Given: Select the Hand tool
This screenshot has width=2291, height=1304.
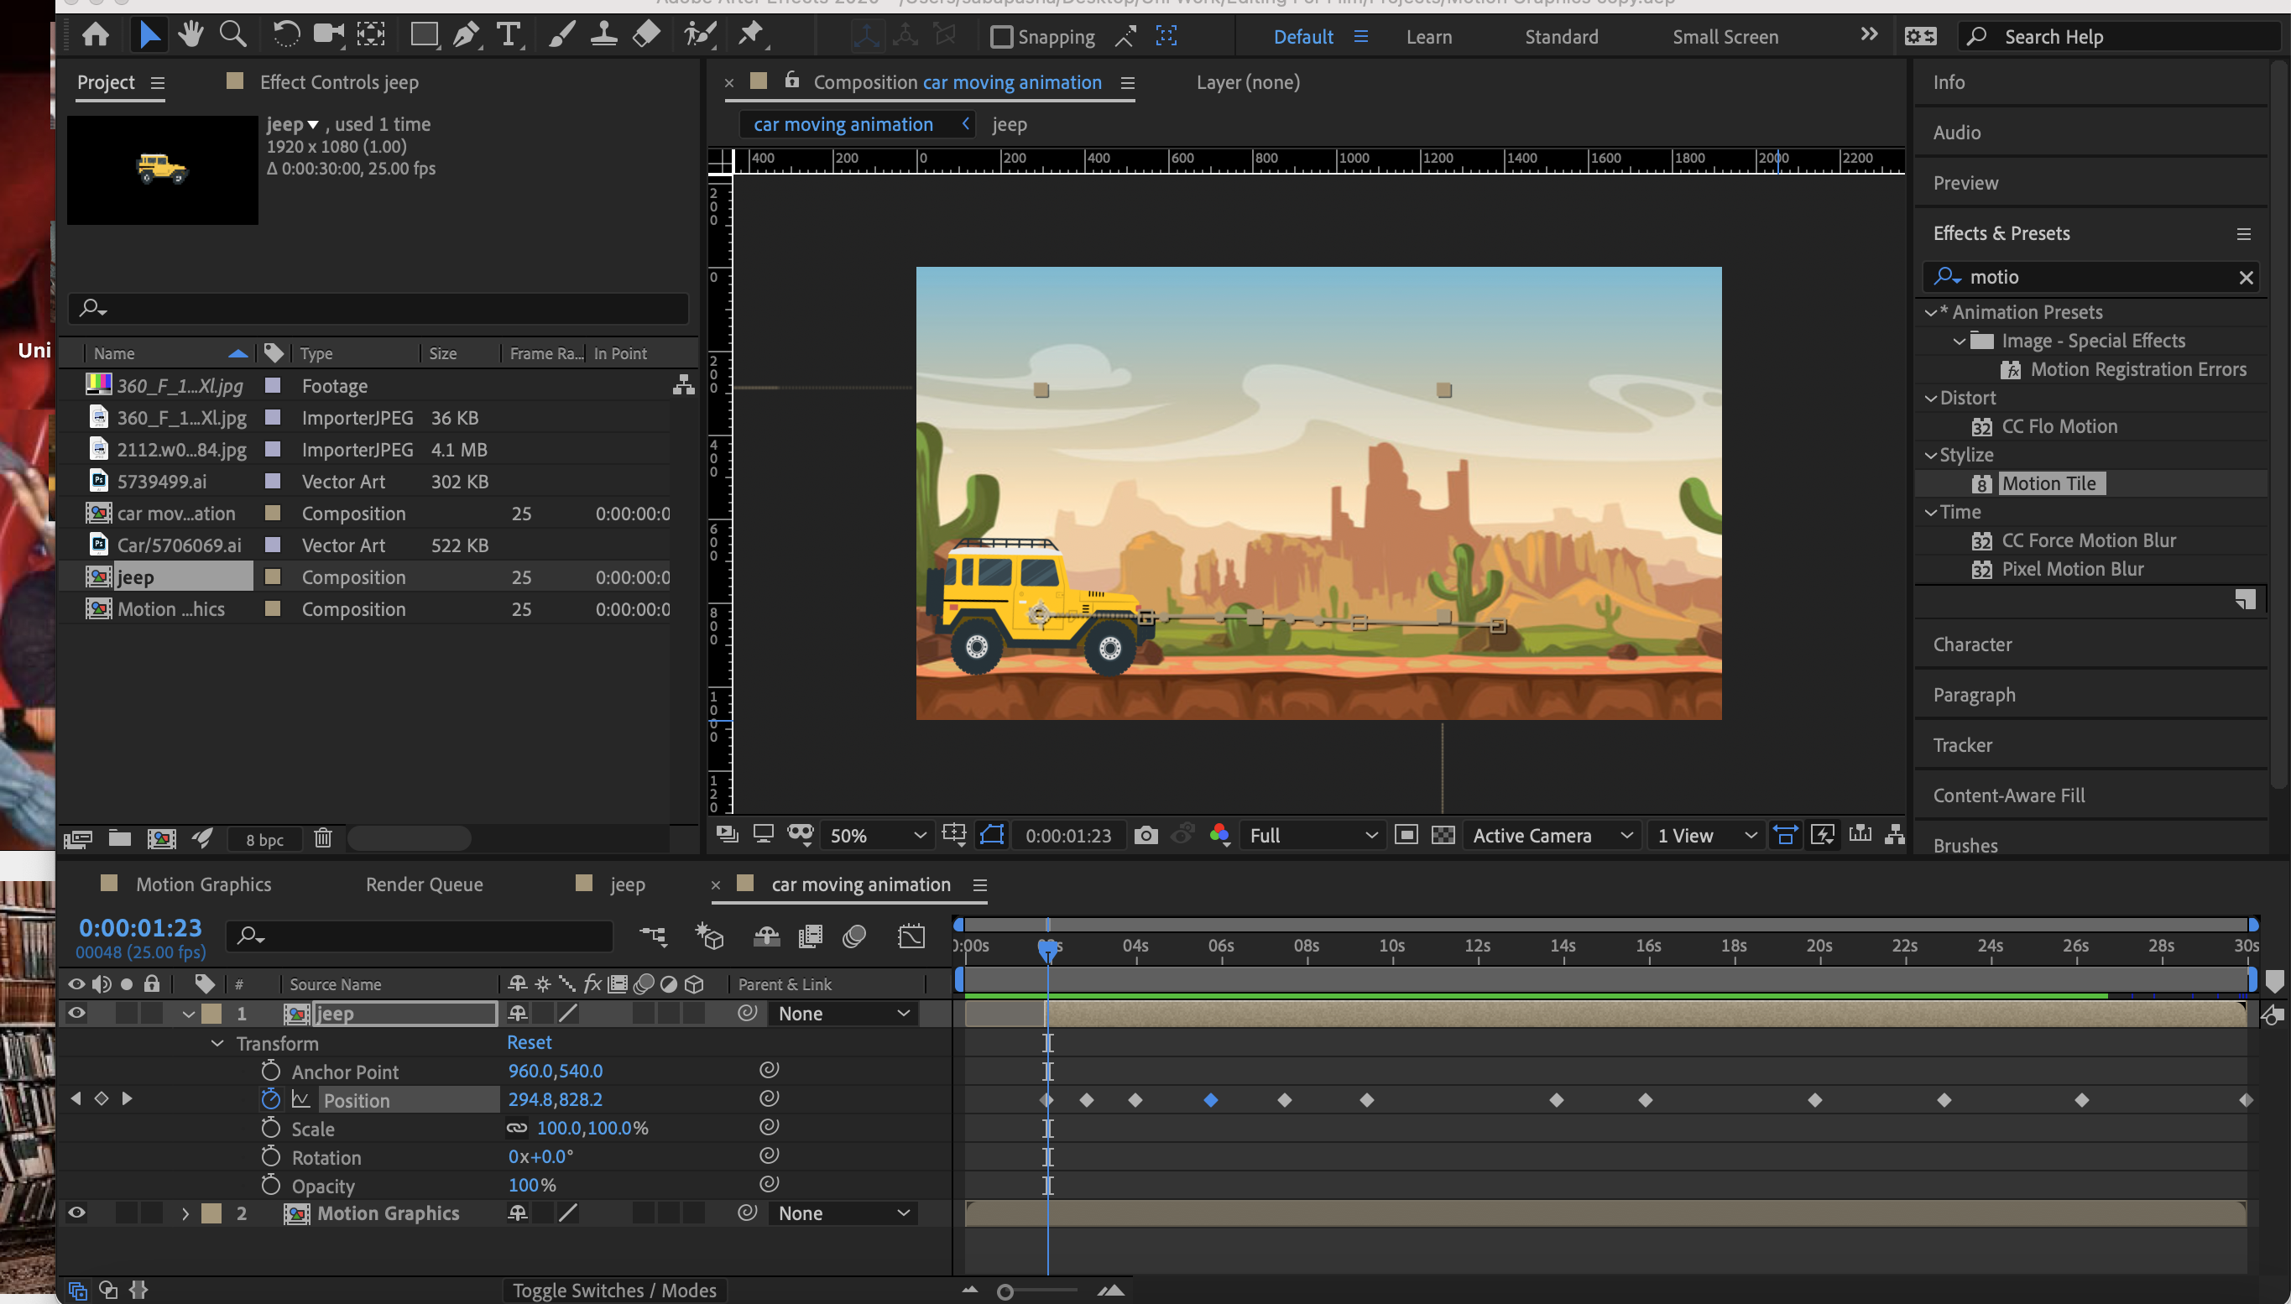Looking at the screenshot, I should 190,36.
